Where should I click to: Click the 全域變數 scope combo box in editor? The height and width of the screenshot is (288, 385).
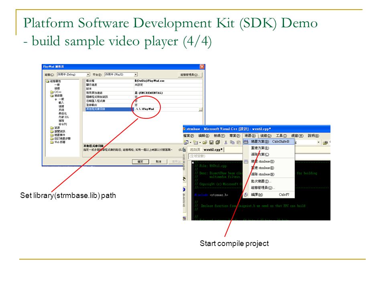pos(216,156)
